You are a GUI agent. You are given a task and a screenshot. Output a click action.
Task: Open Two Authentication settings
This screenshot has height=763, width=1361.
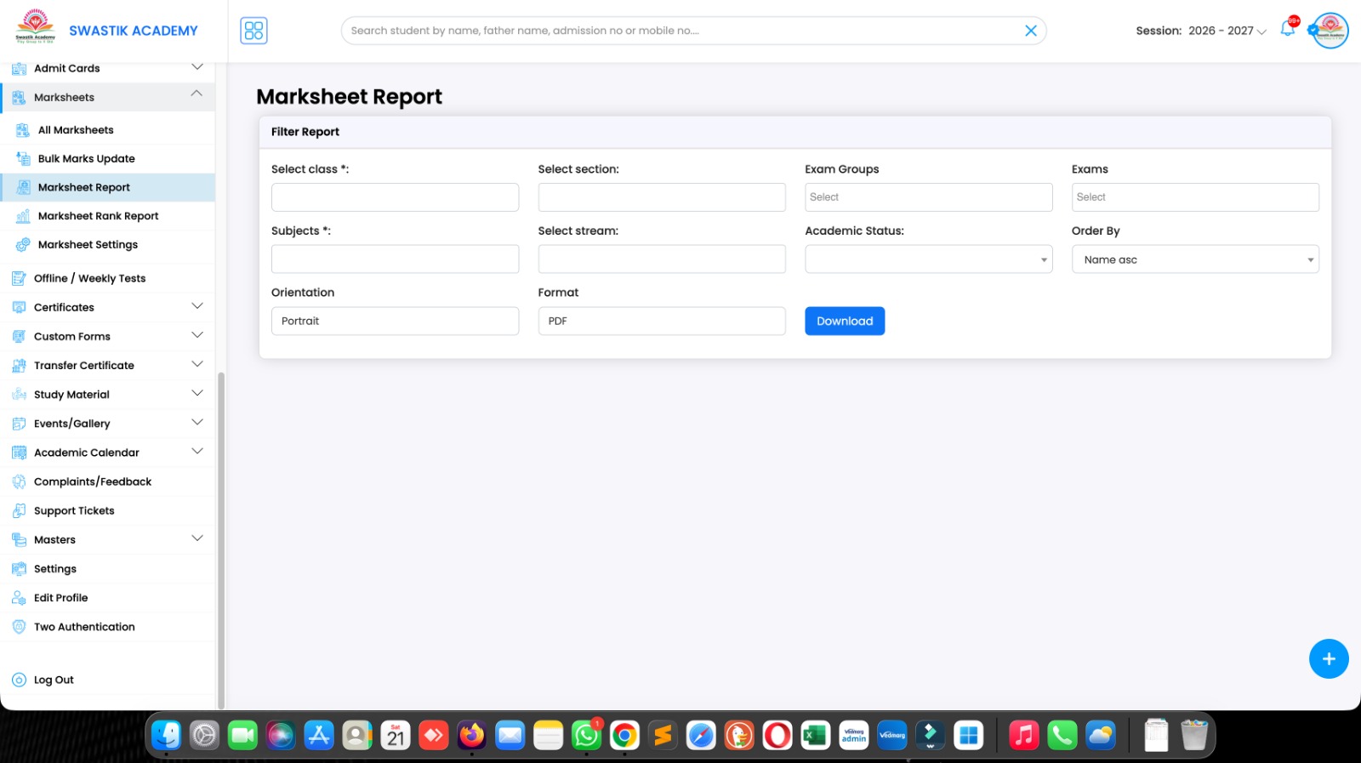click(107, 627)
